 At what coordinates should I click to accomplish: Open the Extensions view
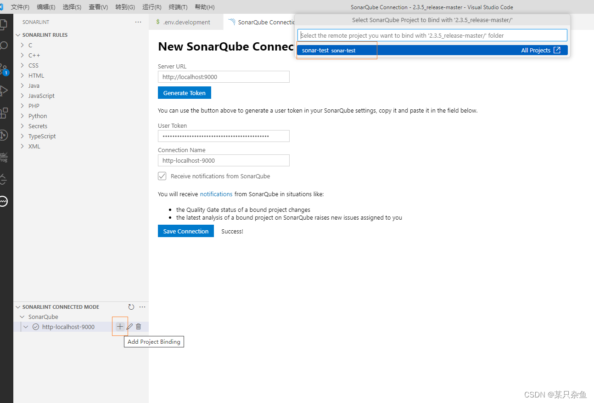point(4,113)
